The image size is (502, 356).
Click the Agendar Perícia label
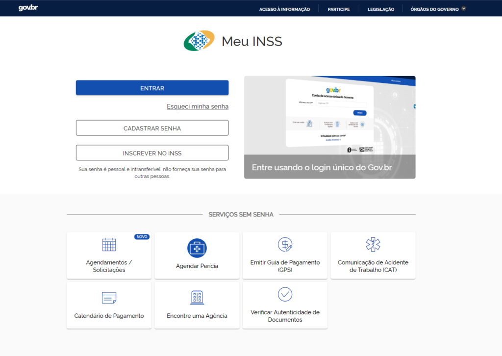(197, 266)
